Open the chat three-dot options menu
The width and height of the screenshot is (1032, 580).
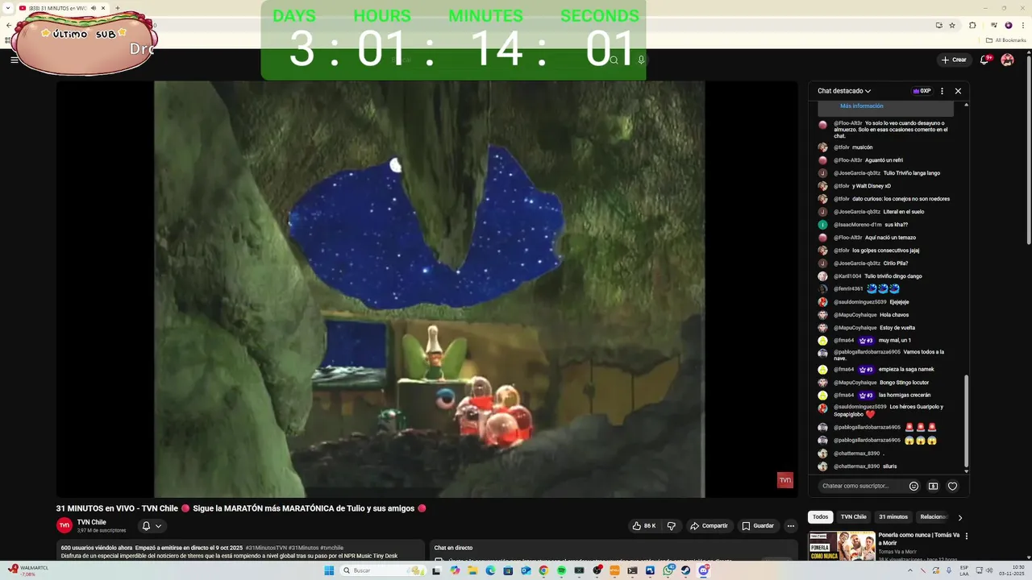942,91
